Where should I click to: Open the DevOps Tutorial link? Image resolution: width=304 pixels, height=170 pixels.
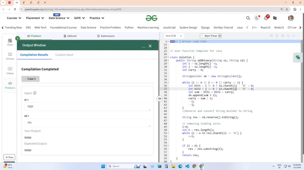point(223,28)
